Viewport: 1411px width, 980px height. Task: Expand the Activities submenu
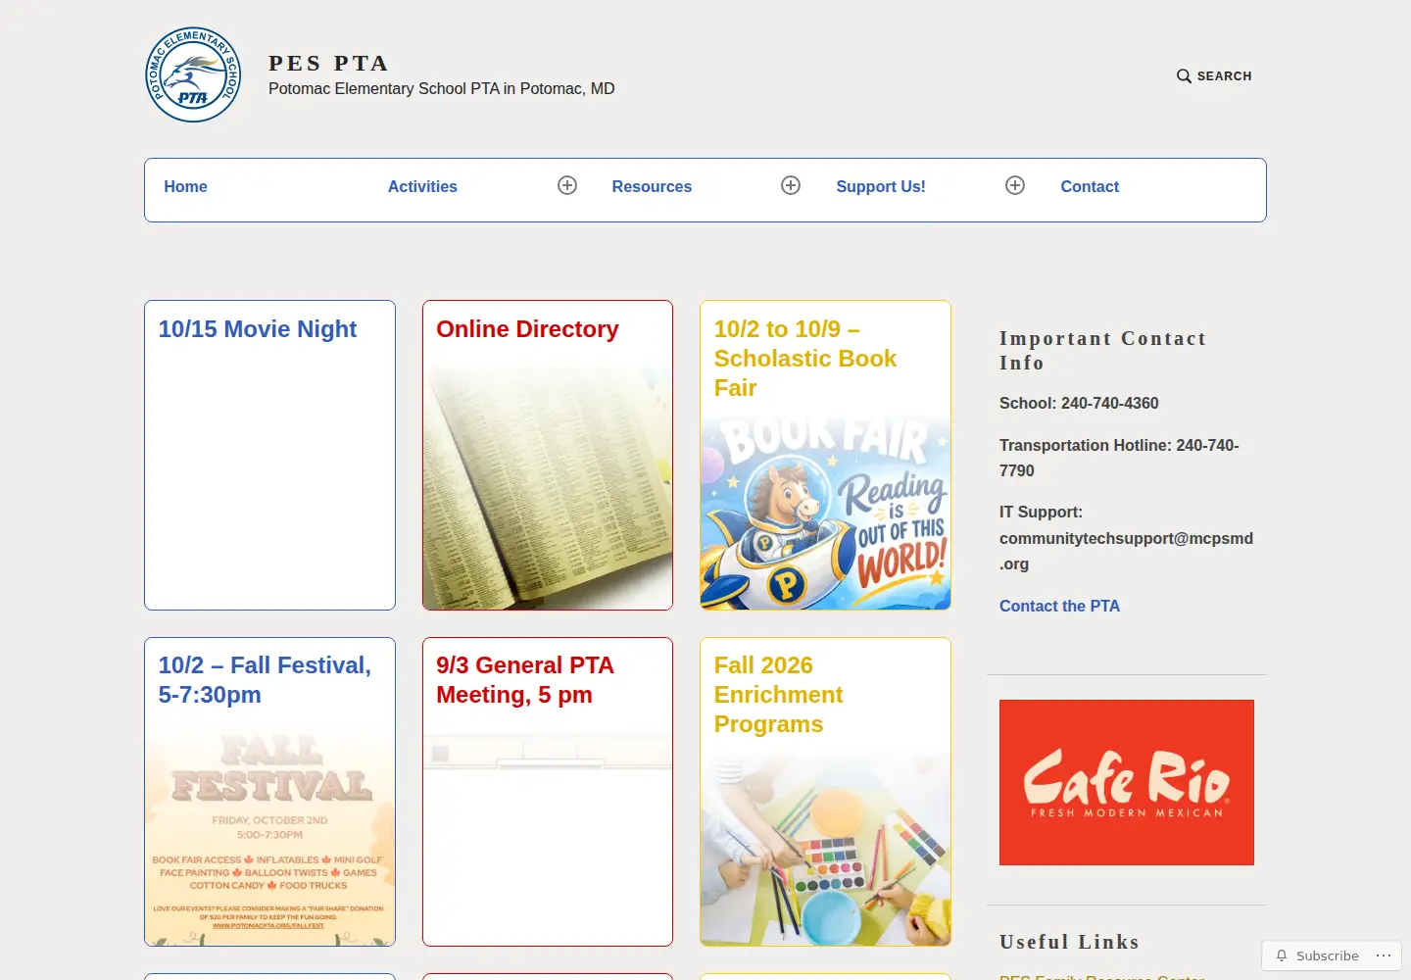[567, 185]
